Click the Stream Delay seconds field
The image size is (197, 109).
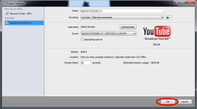point(86,63)
